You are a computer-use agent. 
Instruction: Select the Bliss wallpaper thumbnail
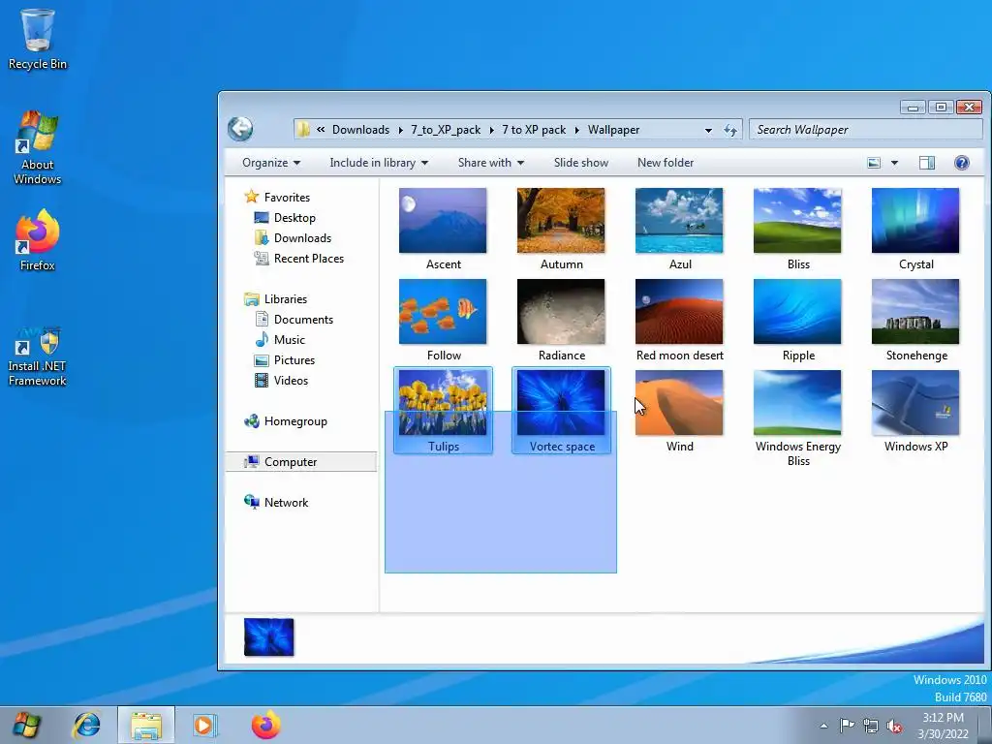798,220
